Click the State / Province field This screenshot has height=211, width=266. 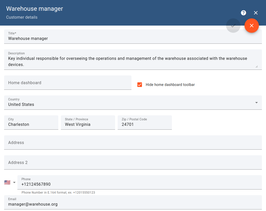tap(88, 124)
